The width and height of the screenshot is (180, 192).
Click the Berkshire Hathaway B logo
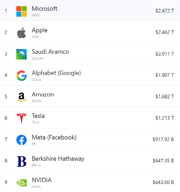[x=21, y=161]
